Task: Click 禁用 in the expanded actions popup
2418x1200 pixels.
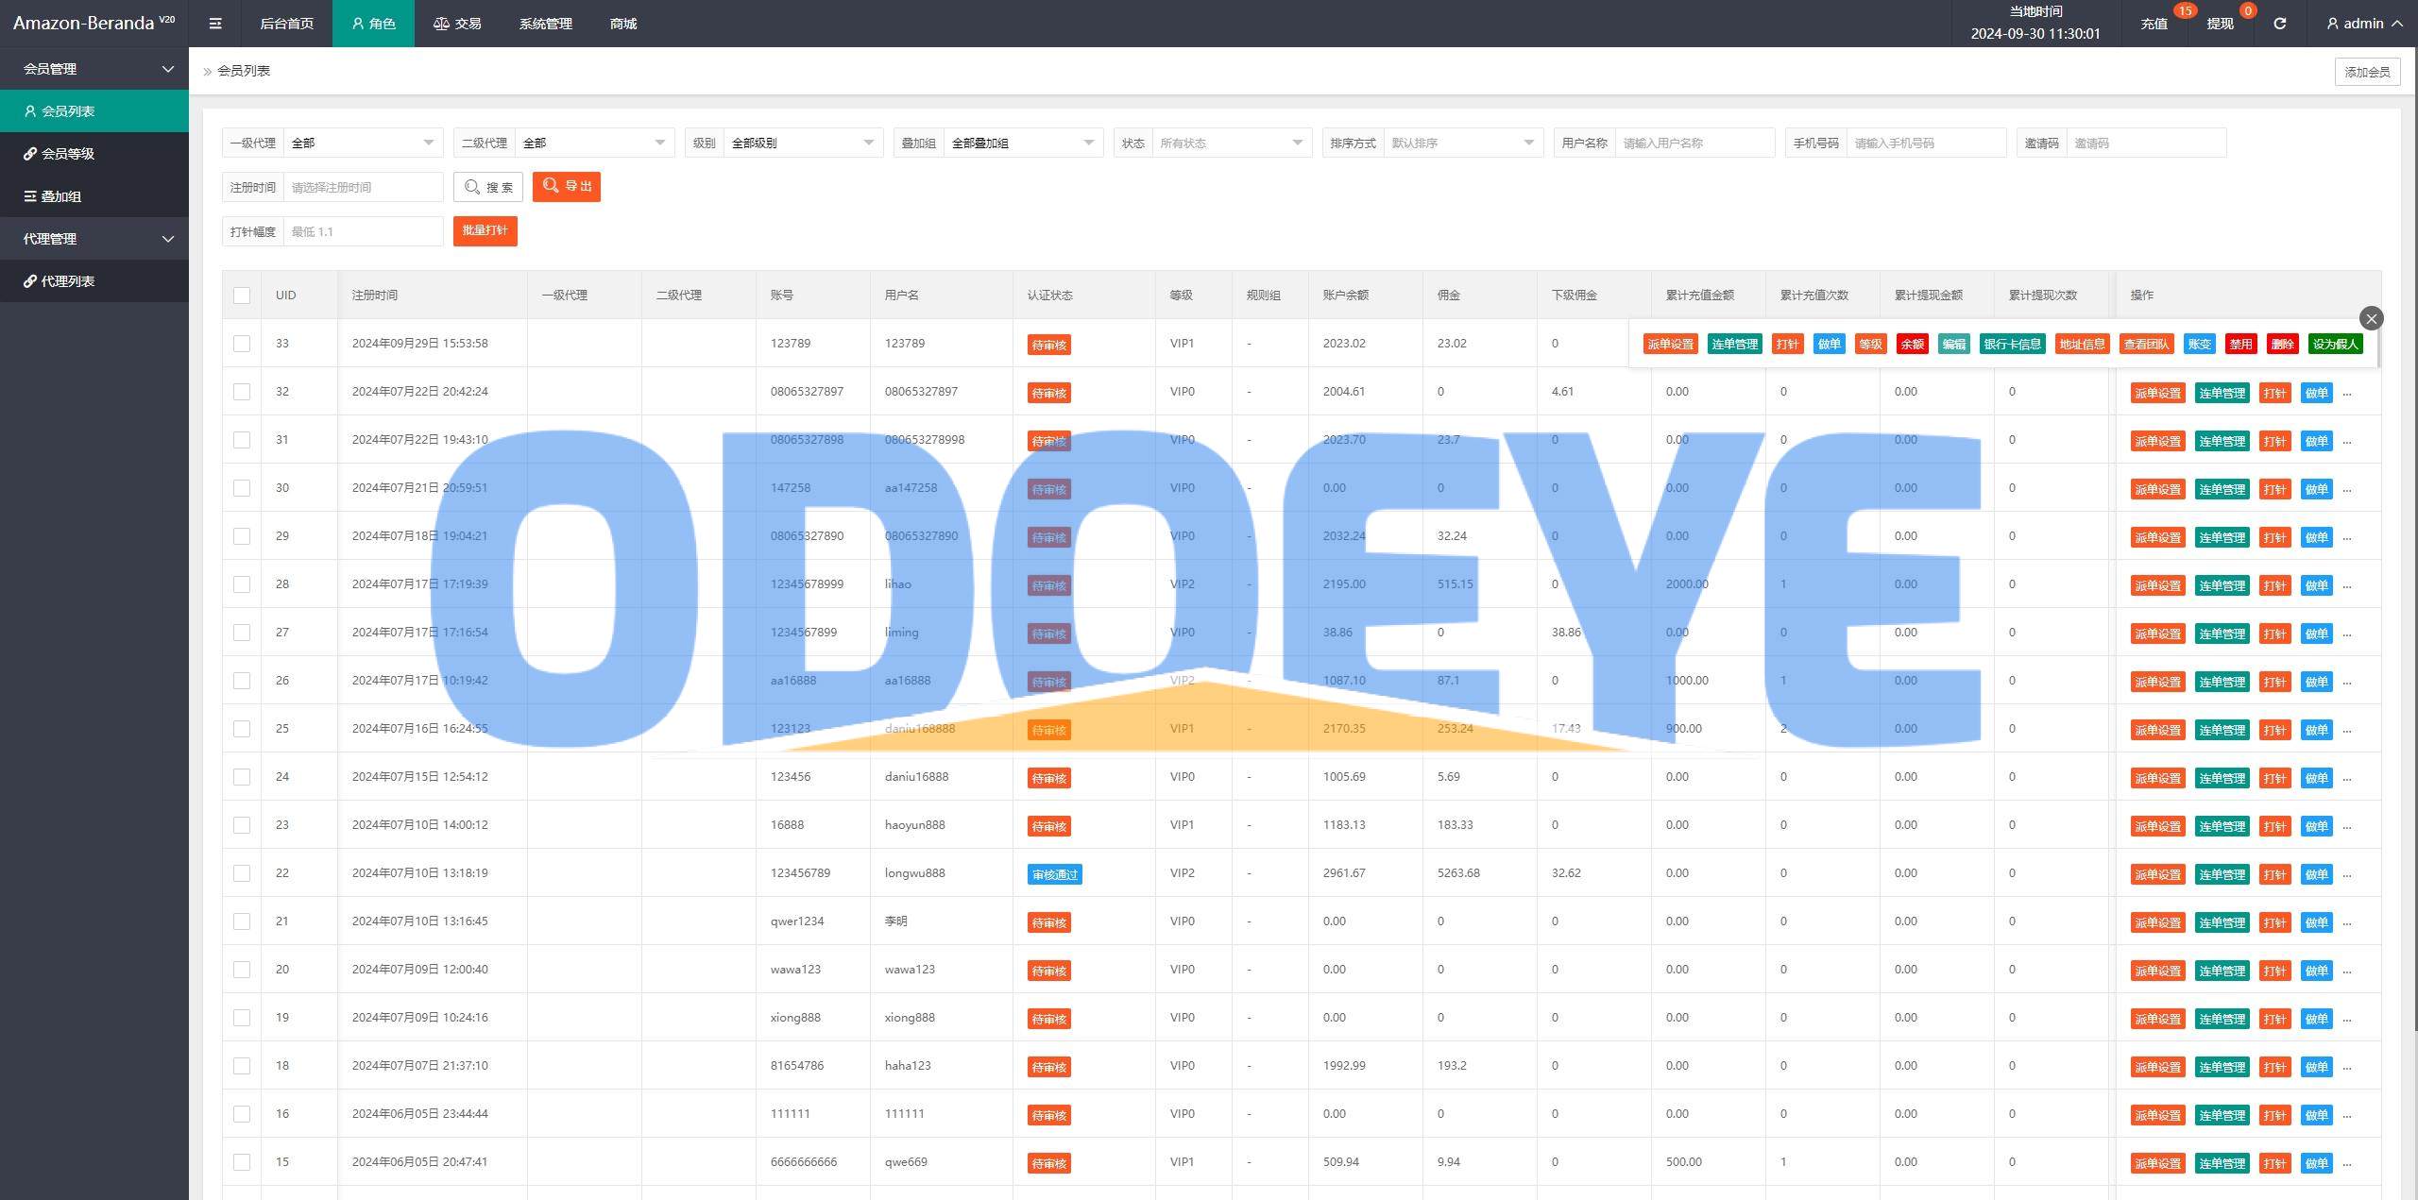Action: pos(2240,345)
